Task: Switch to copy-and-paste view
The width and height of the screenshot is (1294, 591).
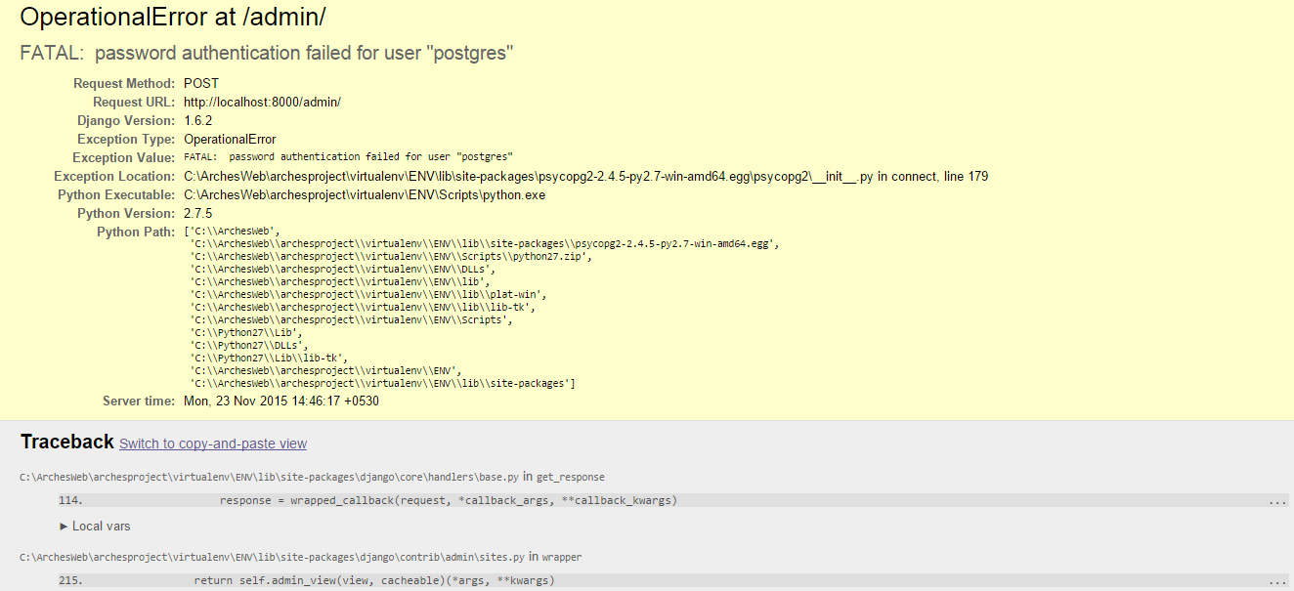Action: pyautogui.click(x=213, y=443)
